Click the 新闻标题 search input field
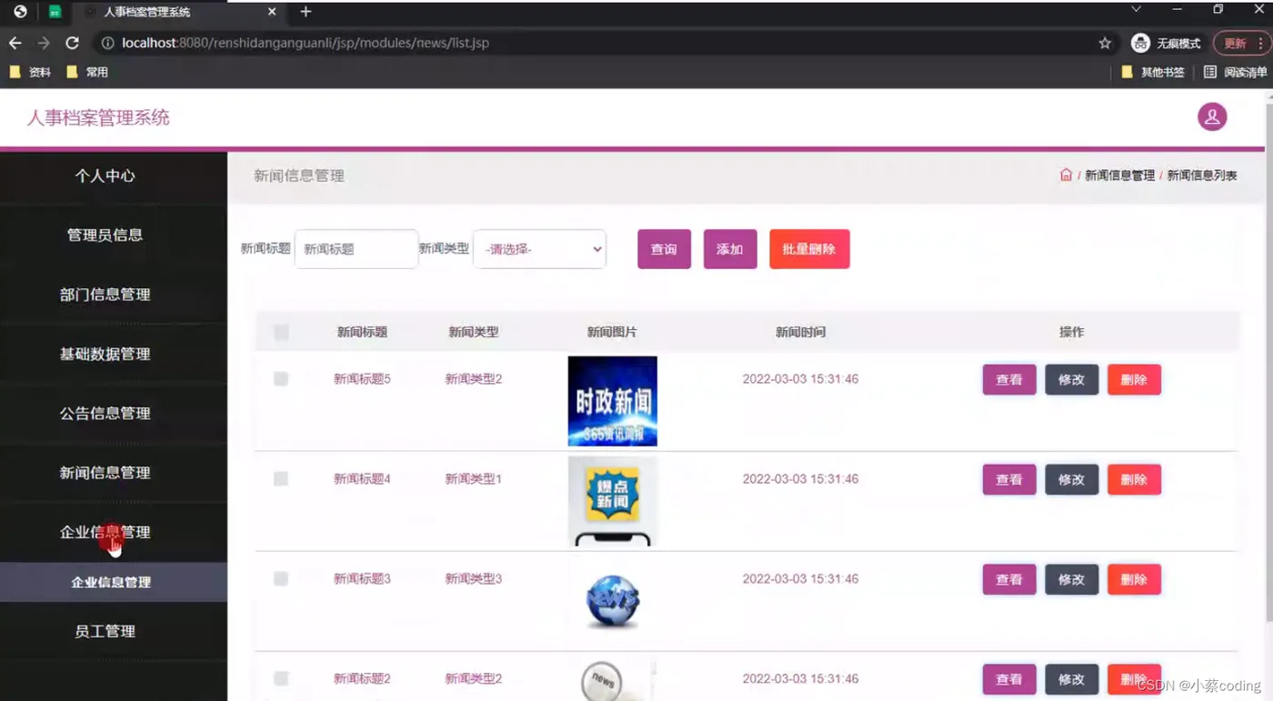1273x701 pixels. 356,249
